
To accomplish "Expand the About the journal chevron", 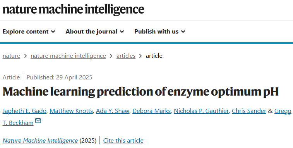I will (x=122, y=32).
